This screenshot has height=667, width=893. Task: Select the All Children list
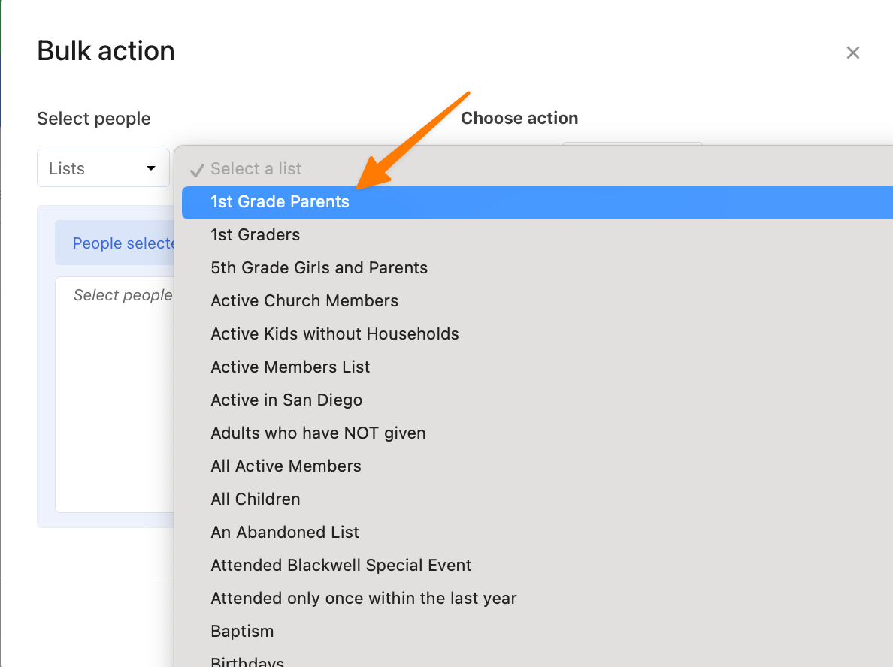[537, 499]
